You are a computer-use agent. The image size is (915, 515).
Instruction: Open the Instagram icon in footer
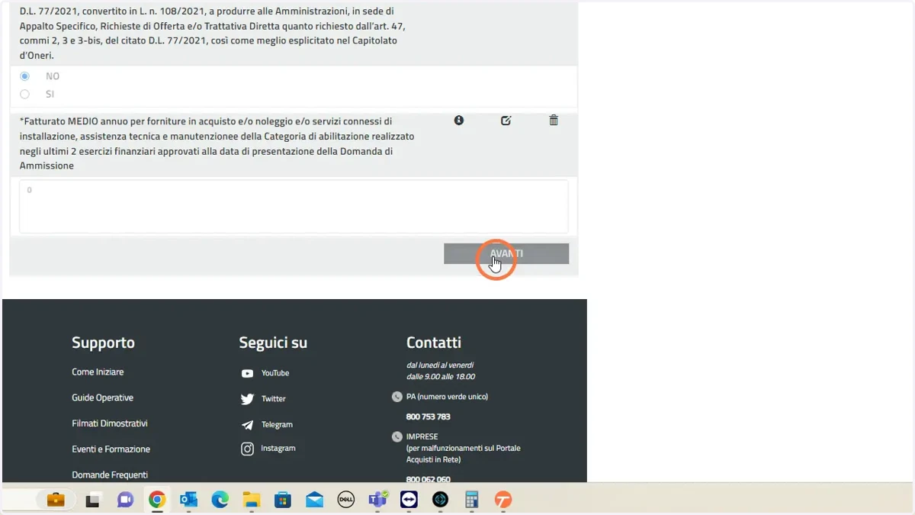(247, 449)
